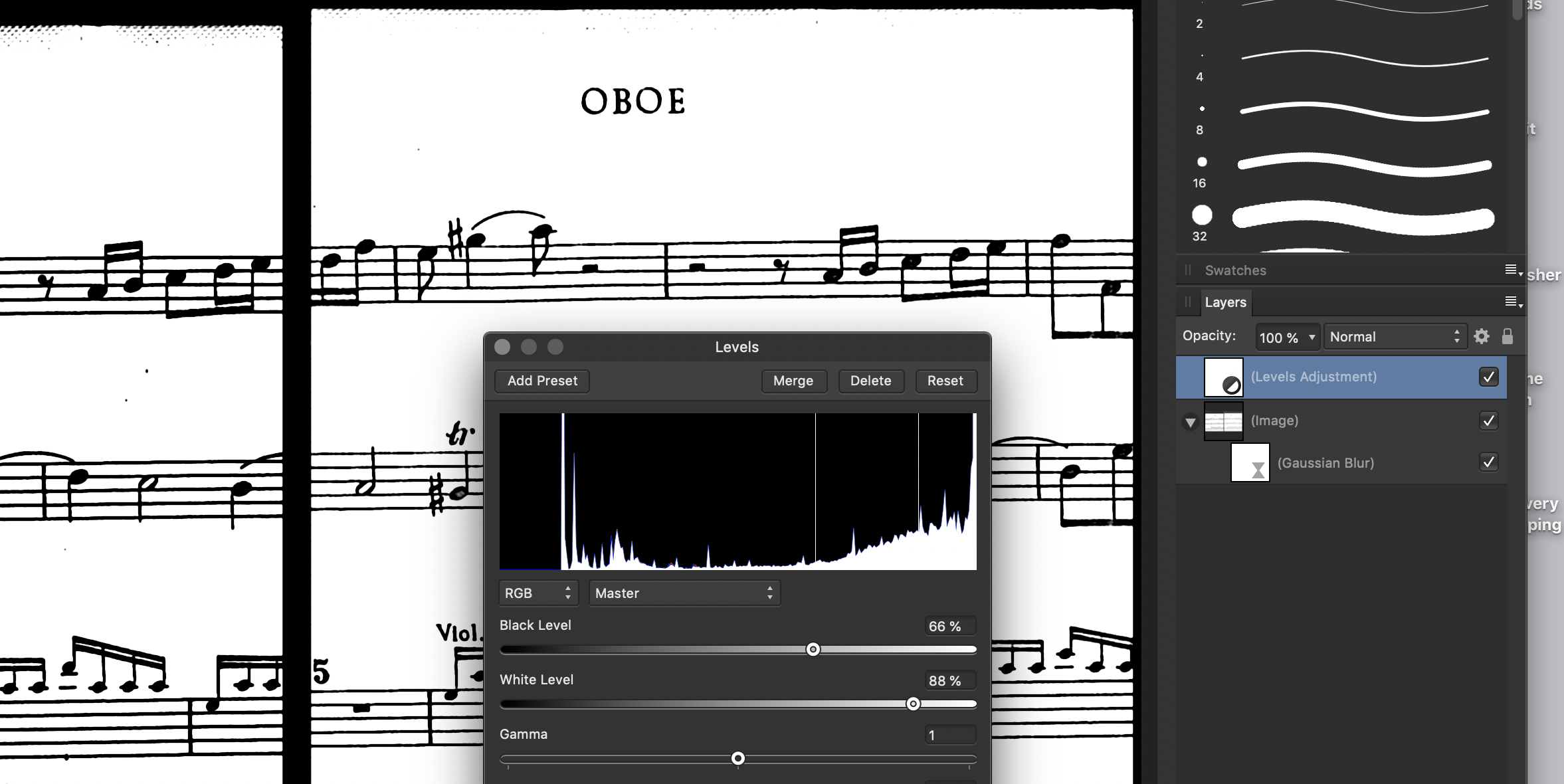
Task: Select the Levels Adjustment layer thumbnail
Action: [1224, 377]
